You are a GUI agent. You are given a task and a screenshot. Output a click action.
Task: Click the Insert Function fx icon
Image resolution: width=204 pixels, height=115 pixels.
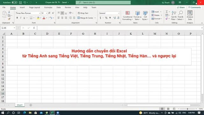click(x=34, y=28)
